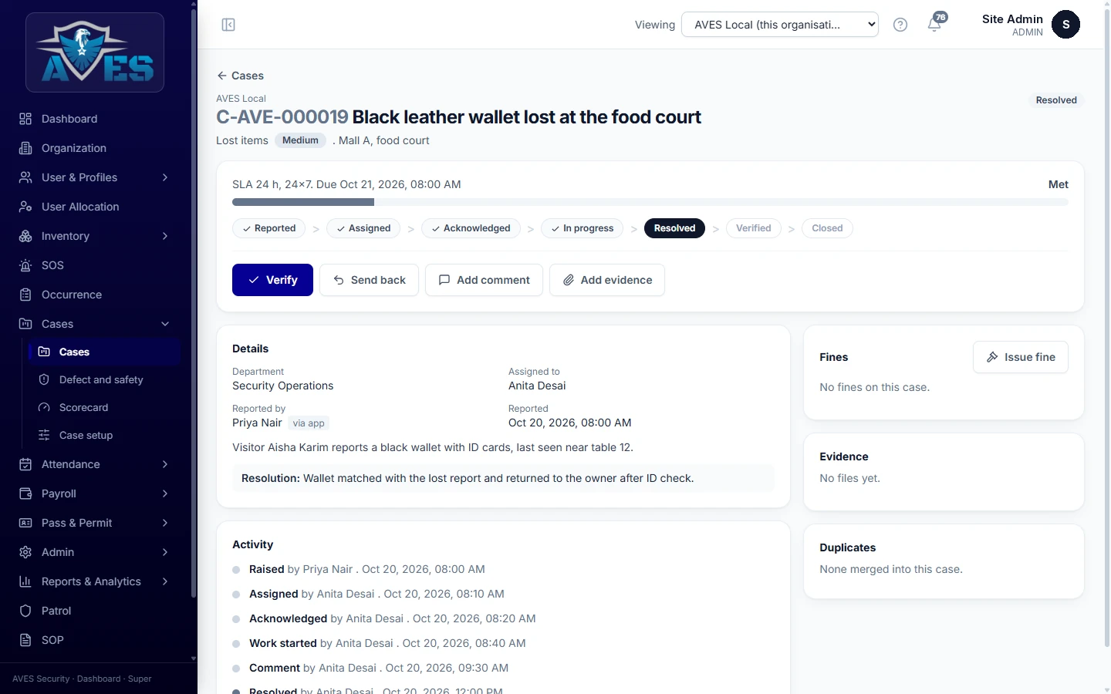The width and height of the screenshot is (1111, 694).
Task: Click the Site Admin avatar circle
Action: [x=1065, y=25]
